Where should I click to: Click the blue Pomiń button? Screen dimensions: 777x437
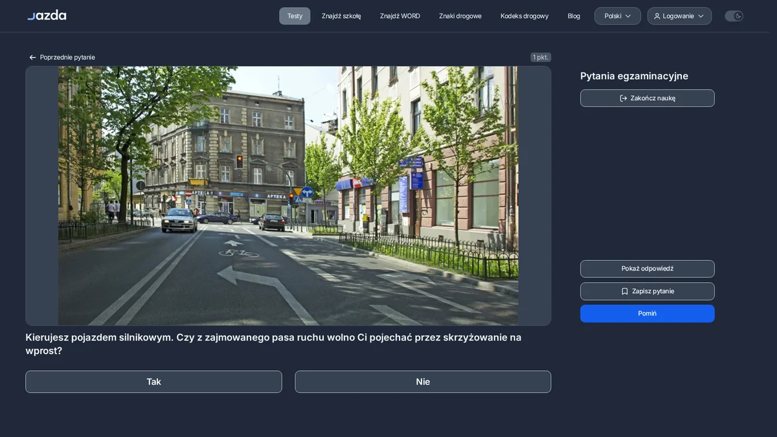(x=647, y=313)
